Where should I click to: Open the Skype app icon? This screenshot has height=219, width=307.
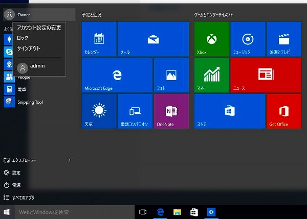click(x=8, y=52)
